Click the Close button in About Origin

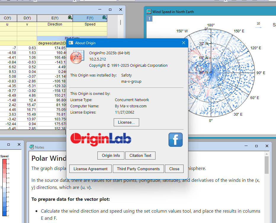(174, 169)
